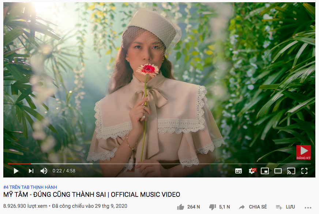
Task: Open #4 trên tab thịnh hành link
Action: tap(30, 187)
